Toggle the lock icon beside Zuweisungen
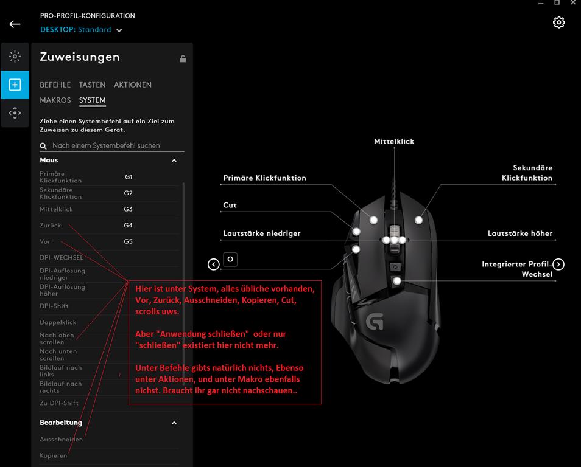The image size is (581, 467). coord(183,58)
